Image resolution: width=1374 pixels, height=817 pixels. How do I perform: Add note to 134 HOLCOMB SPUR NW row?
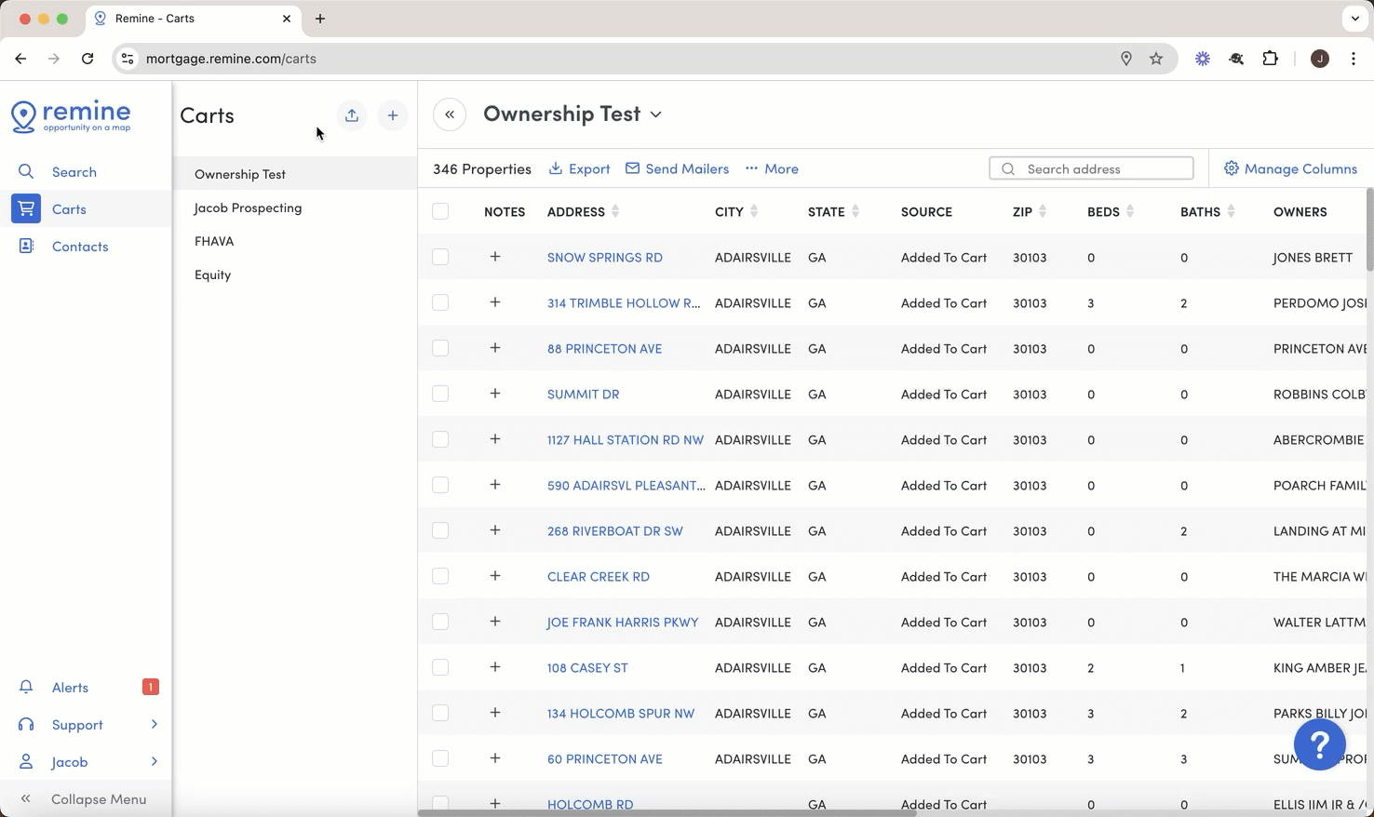point(495,713)
